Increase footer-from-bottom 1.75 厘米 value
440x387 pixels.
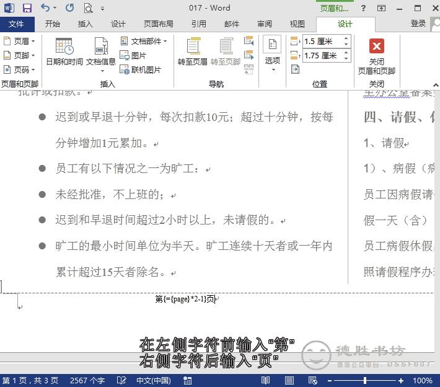tap(346, 53)
